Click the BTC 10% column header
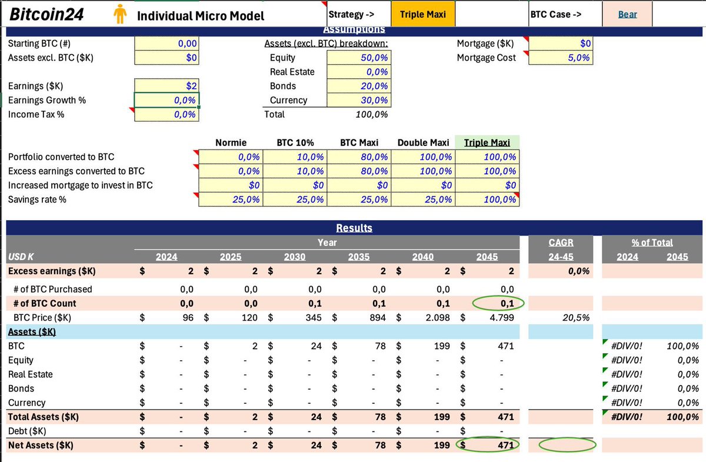Viewport: 706px width, 462px height. 295,142
